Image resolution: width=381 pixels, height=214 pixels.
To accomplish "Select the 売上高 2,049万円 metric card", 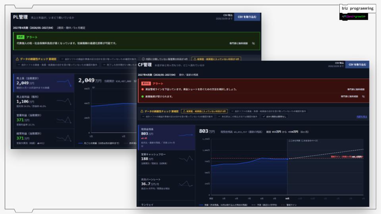I will pyautogui.click(x=44, y=83).
